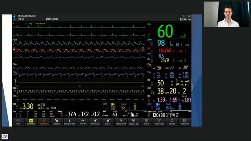Select the T1 temperature 37.4
Screen dimensions: 251x141
tap(72, 114)
